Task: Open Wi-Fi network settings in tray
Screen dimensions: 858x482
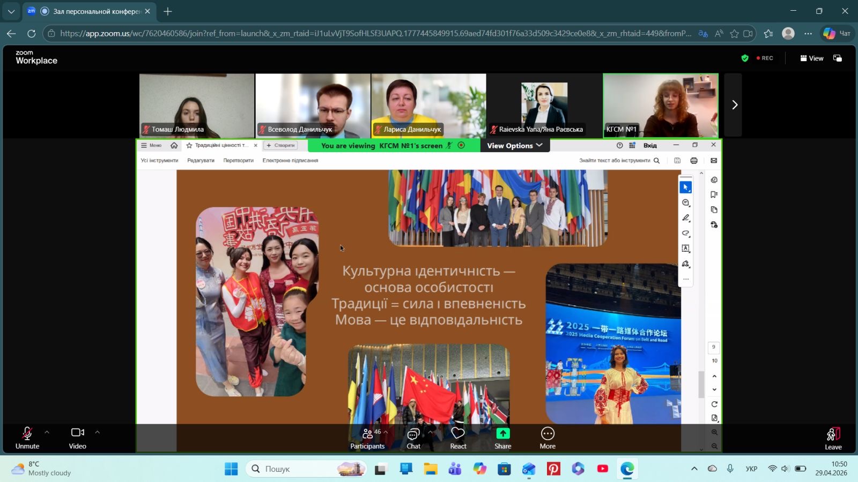Action: (x=772, y=469)
